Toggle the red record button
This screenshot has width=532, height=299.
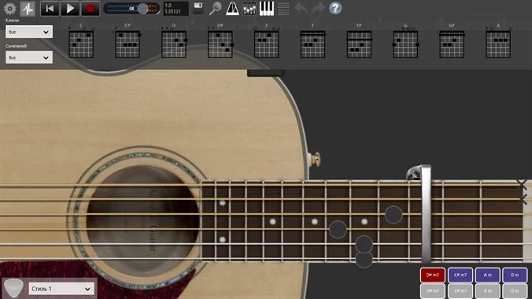90,9
